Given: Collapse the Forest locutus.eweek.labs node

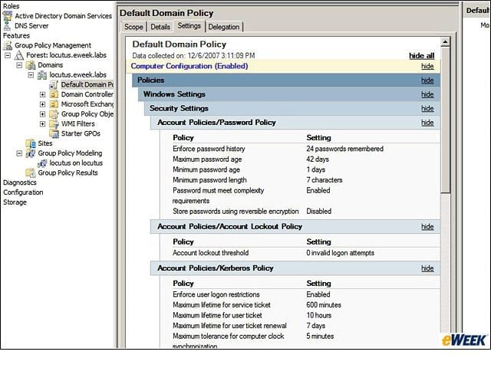Looking at the screenshot, I should [x=8, y=55].
